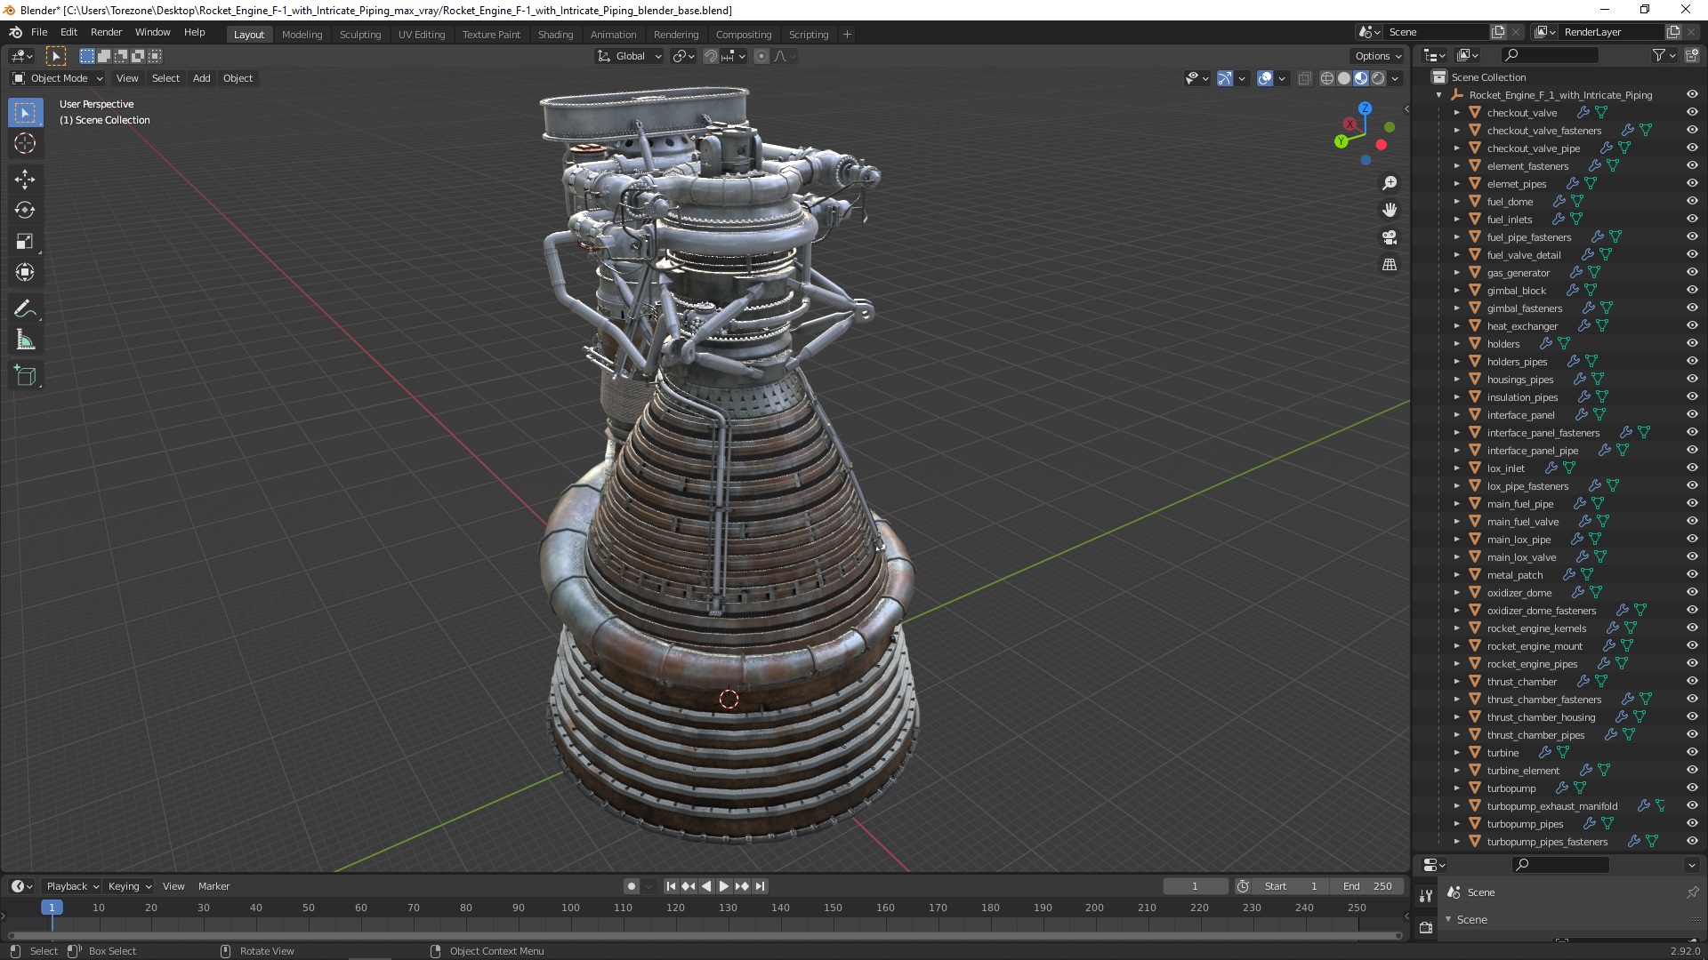Select the Move tool in toolbar
Screen dimensions: 1708x960
25,179
